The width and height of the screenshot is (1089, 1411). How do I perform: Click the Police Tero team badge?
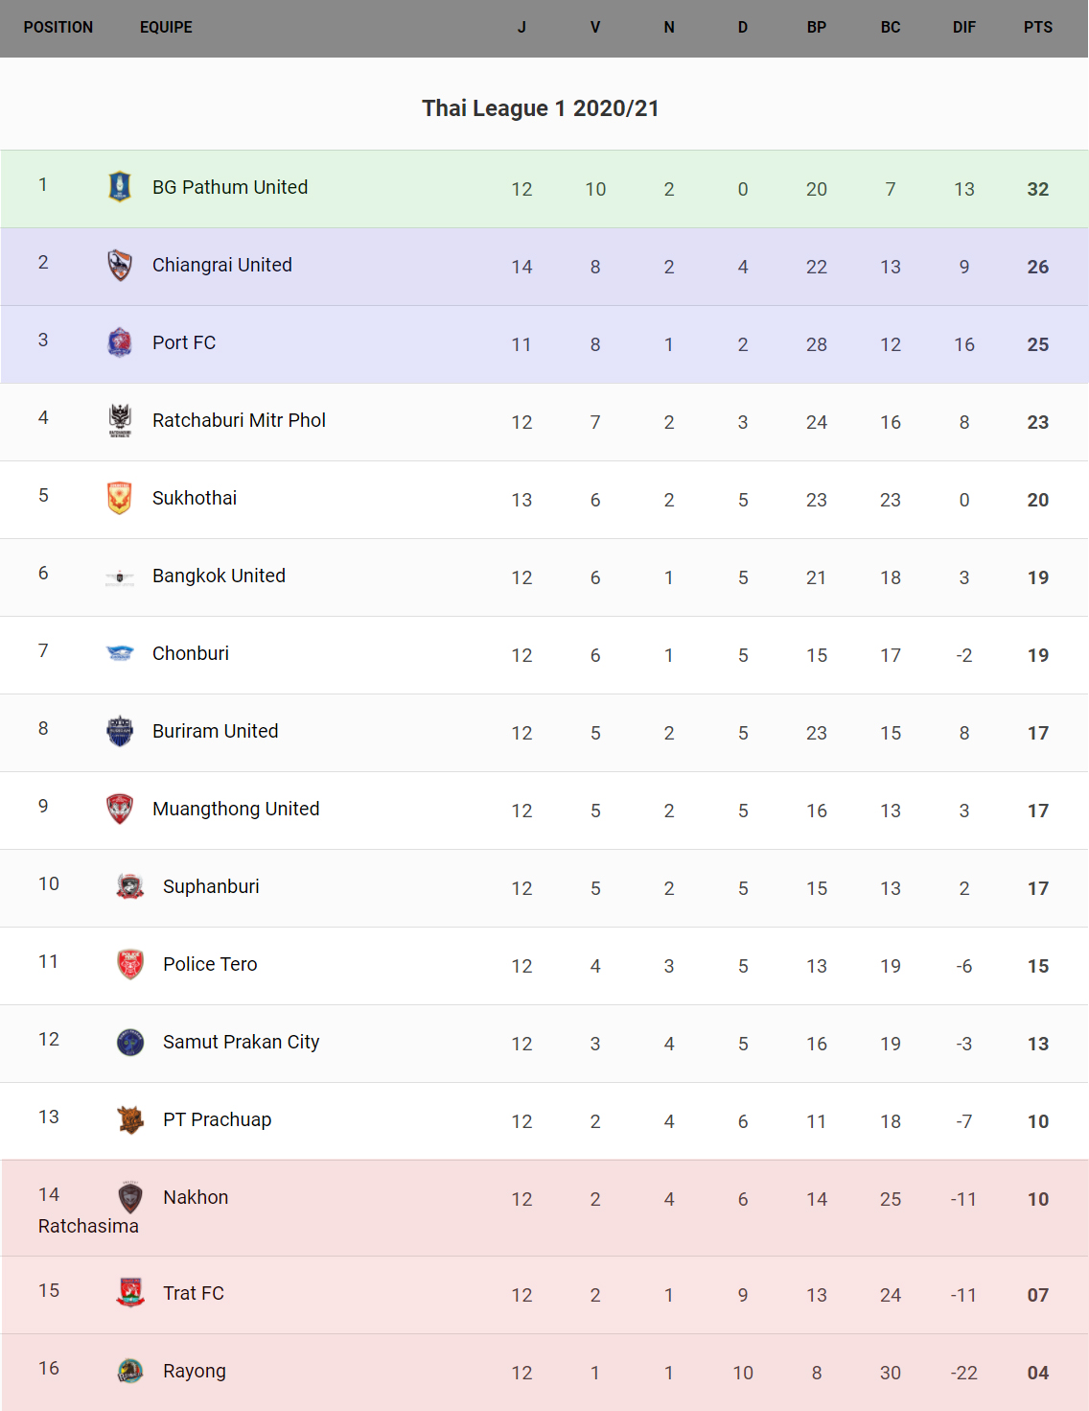click(129, 964)
